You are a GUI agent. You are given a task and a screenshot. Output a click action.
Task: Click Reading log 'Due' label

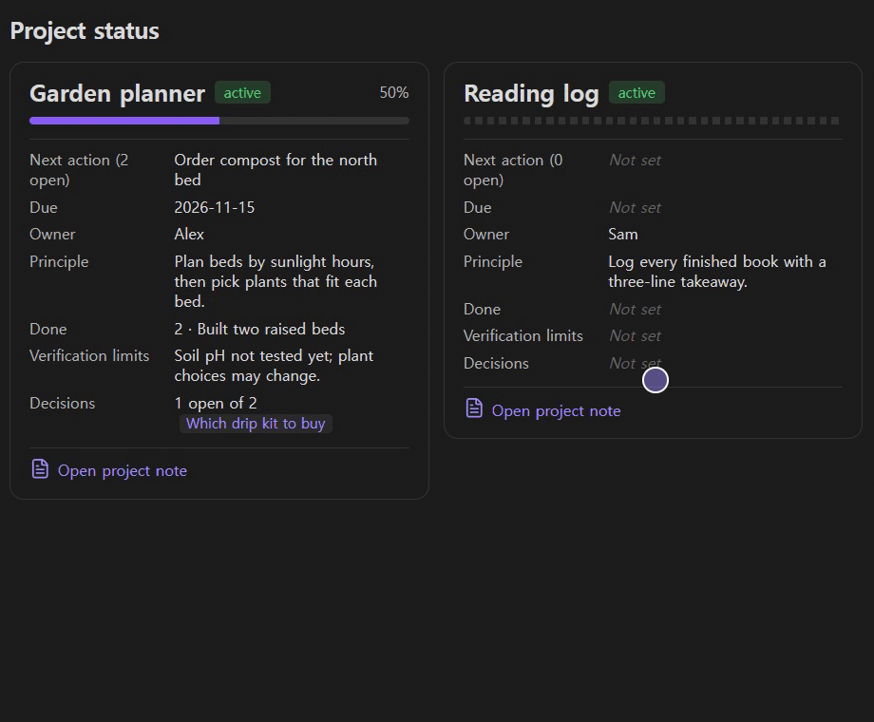click(478, 207)
